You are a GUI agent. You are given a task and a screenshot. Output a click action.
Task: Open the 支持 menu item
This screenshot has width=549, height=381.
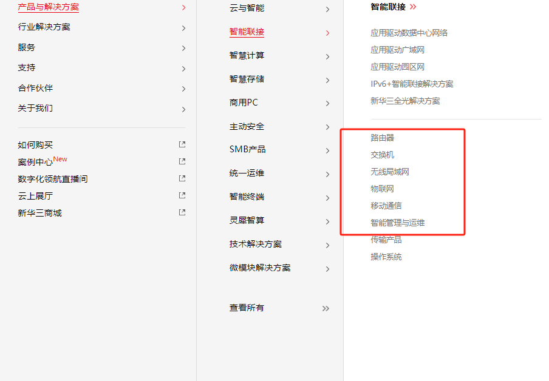(x=27, y=67)
